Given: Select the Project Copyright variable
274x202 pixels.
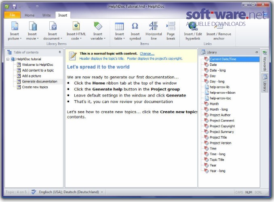Looking at the screenshot, I should 222,126.
